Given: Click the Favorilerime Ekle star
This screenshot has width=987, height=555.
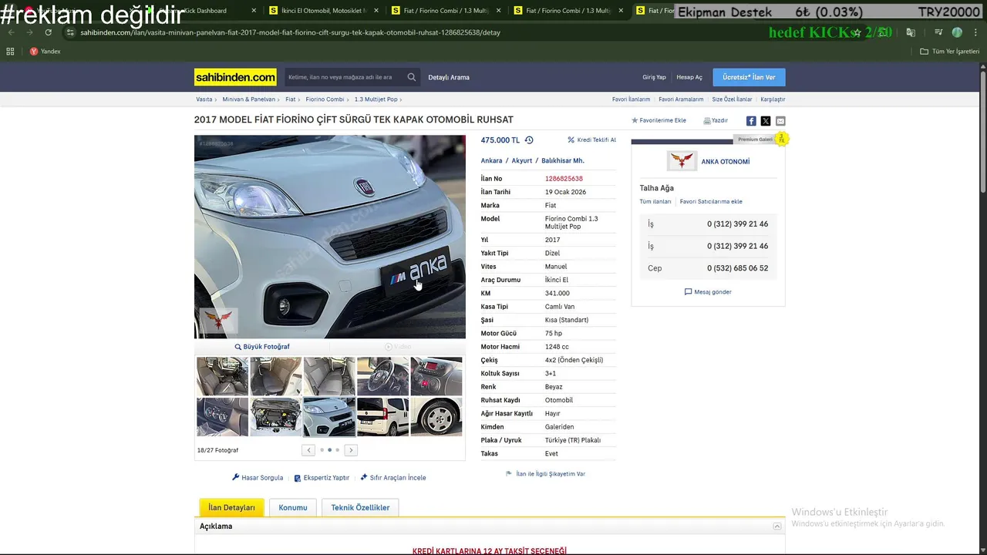Looking at the screenshot, I should [x=635, y=121].
